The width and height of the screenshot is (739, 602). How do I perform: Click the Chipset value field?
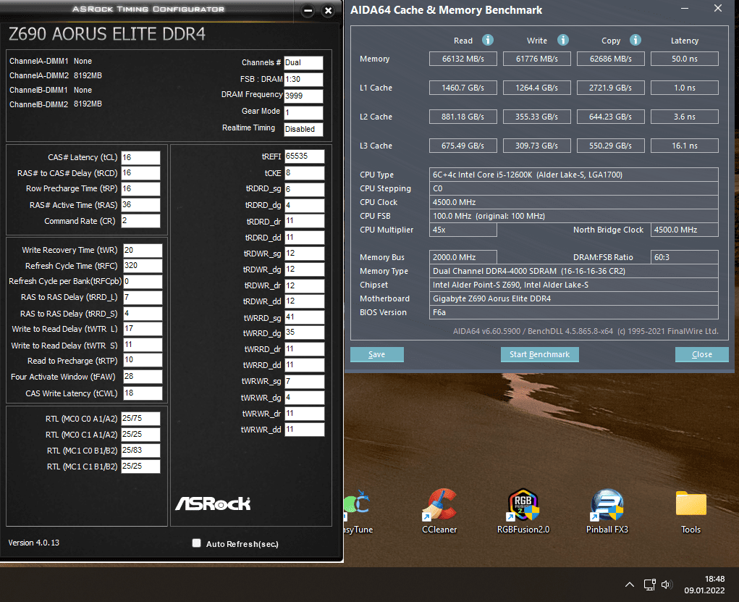pyautogui.click(x=573, y=285)
